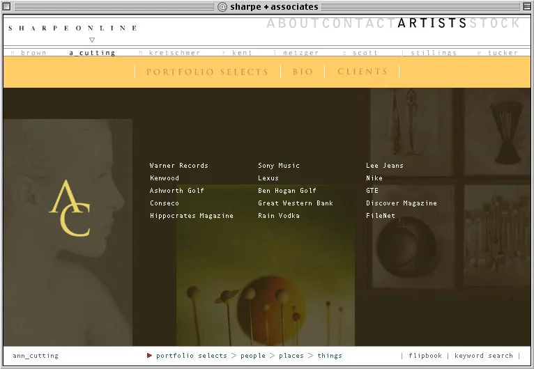534x369 pixels.
Task: Click the framed objects photograph on right
Action: [448, 190]
